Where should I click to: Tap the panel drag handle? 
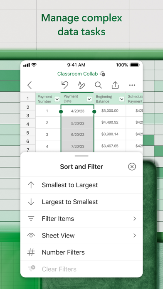point(81,156)
